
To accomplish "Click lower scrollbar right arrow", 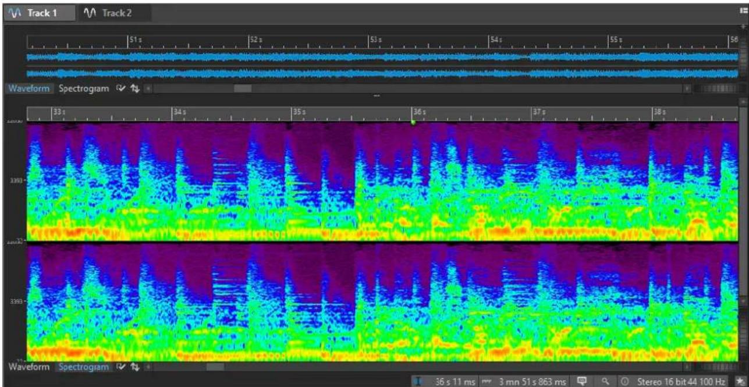I will pyautogui.click(x=688, y=367).
